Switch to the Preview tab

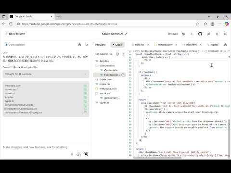coord(100,45)
